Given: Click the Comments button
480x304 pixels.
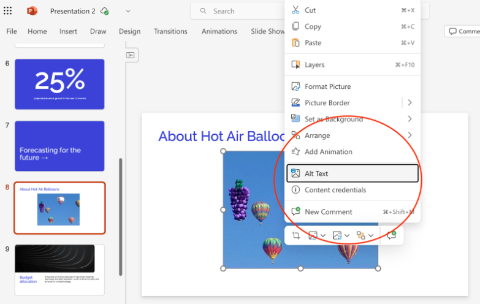Looking at the screenshot, I should point(463,31).
